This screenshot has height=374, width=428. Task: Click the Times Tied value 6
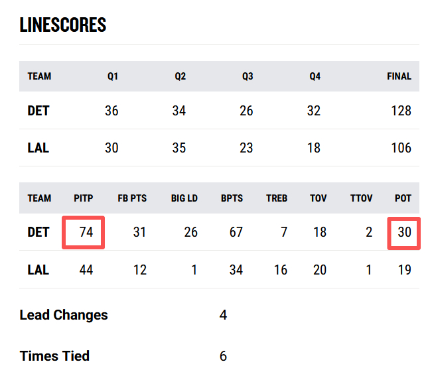tap(223, 356)
